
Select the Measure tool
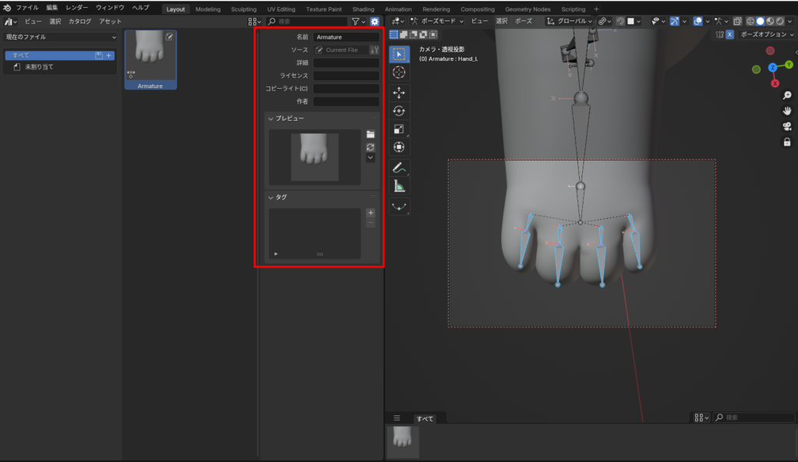[399, 186]
